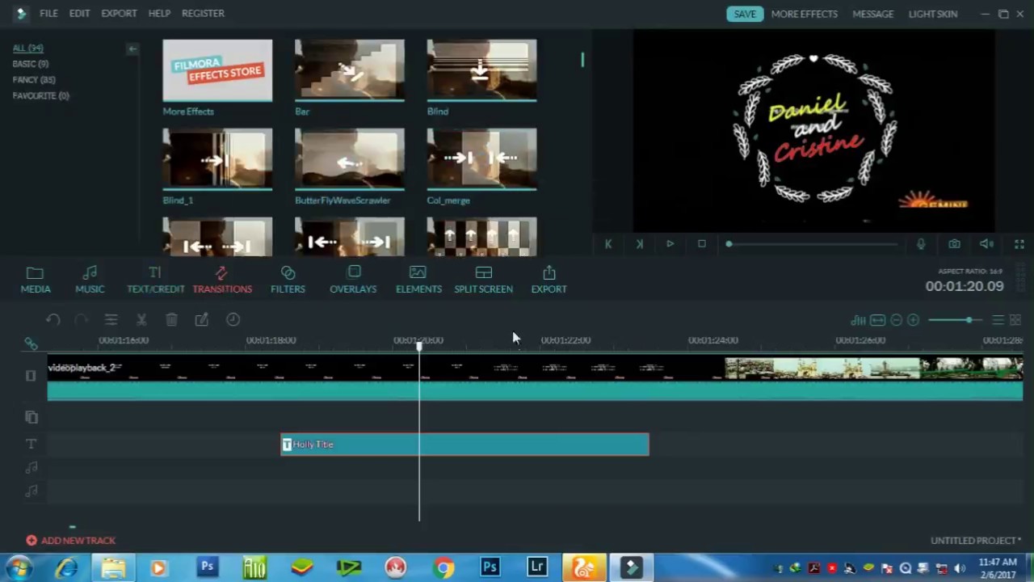Click the transitions list scrollbar
This screenshot has width=1034, height=582.
[x=582, y=60]
